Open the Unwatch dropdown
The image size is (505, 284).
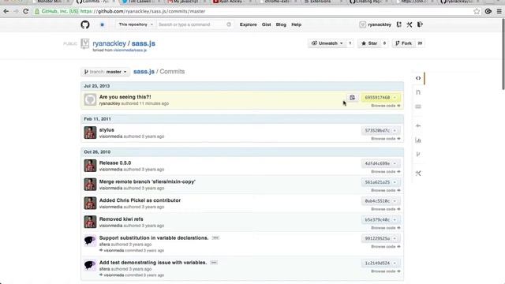click(327, 43)
